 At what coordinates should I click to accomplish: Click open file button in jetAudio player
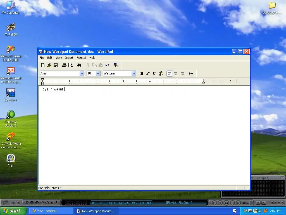(x=239, y=203)
